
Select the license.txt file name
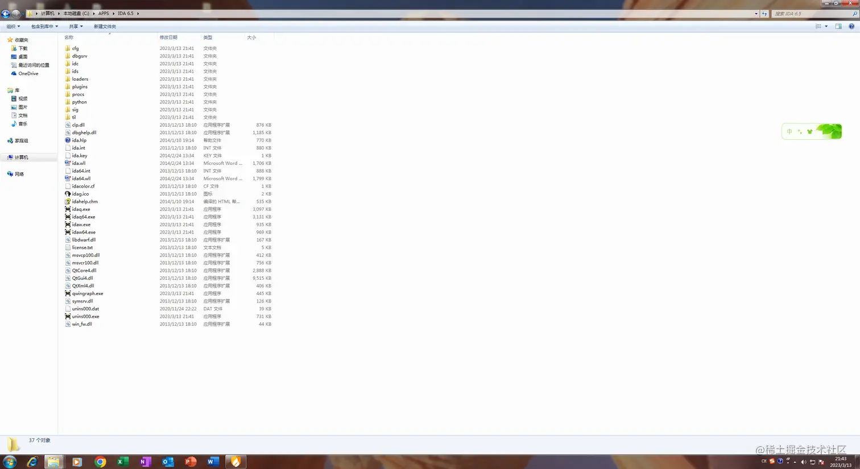pos(82,248)
